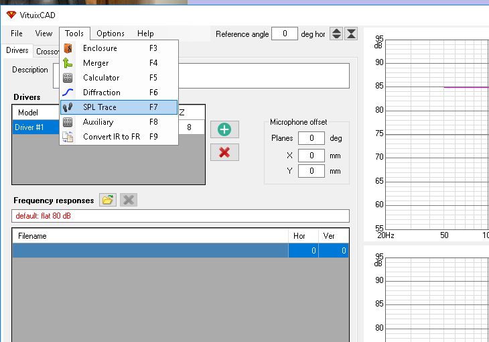The height and width of the screenshot is (342, 489).
Task: Click the 'default: flat 80 dB' field
Action: [180, 216]
